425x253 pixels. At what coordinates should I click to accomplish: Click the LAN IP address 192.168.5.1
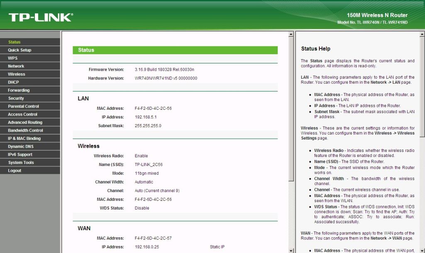click(146, 117)
